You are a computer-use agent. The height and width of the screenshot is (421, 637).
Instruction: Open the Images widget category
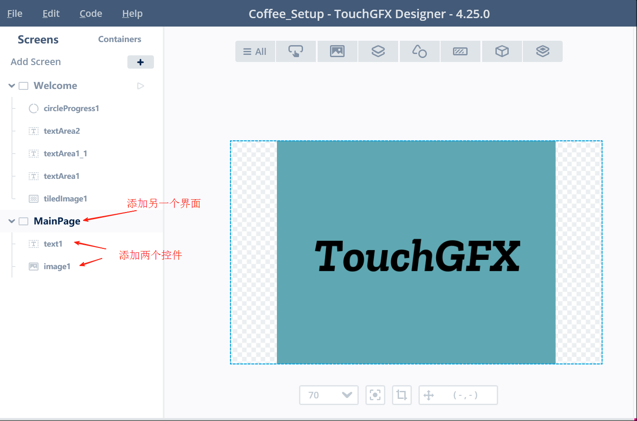click(x=338, y=51)
